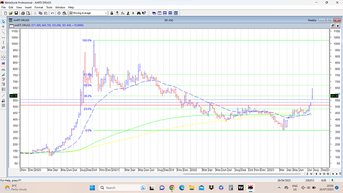343x193 pixels.
Task: Toggle the side-by-side column windows layout
Action: (x=160, y=13)
